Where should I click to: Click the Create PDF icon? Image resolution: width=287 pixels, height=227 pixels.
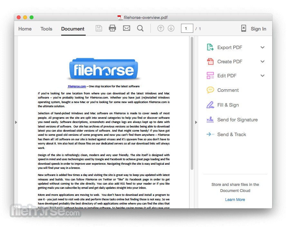pyautogui.click(x=210, y=62)
